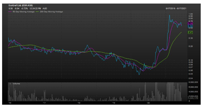Image resolution: width=203 pixels, height=107 pixels.
Task: Click the 6/17/2016 - 6/17/2021 date range
Action: point(176,9)
